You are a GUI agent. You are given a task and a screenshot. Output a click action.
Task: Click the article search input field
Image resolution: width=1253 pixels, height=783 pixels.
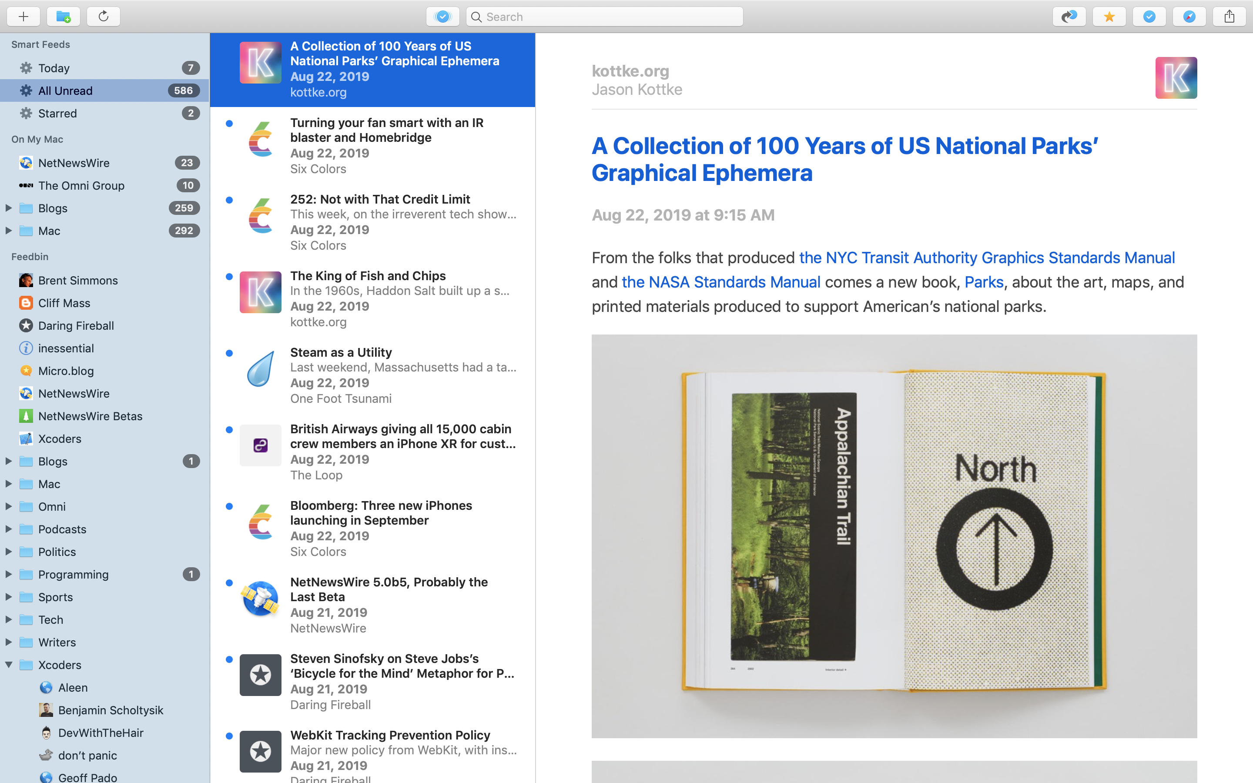pyautogui.click(x=605, y=16)
